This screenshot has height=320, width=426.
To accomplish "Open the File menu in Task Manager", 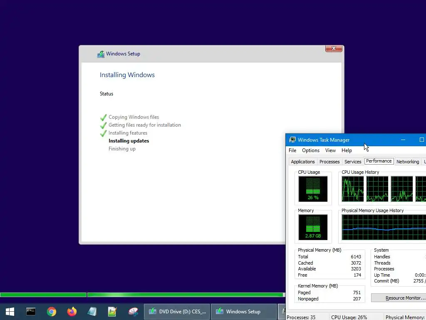I will 292,150.
